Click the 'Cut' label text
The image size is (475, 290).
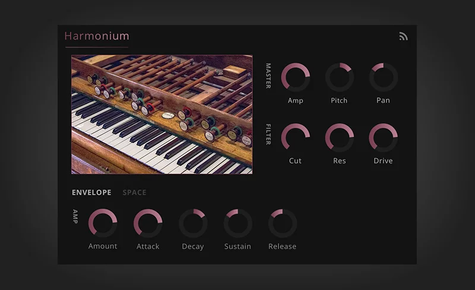point(295,160)
